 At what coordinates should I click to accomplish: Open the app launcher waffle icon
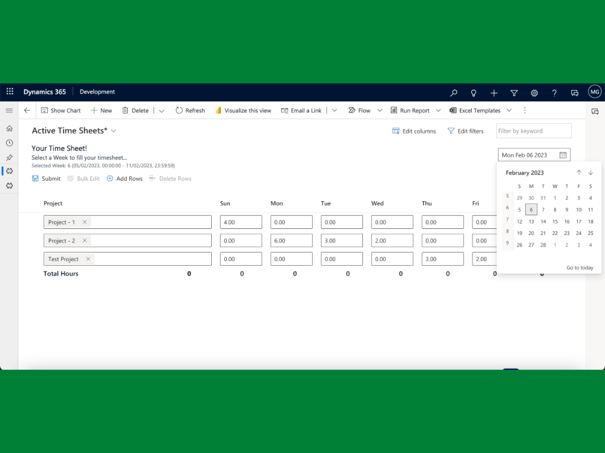[x=9, y=91]
